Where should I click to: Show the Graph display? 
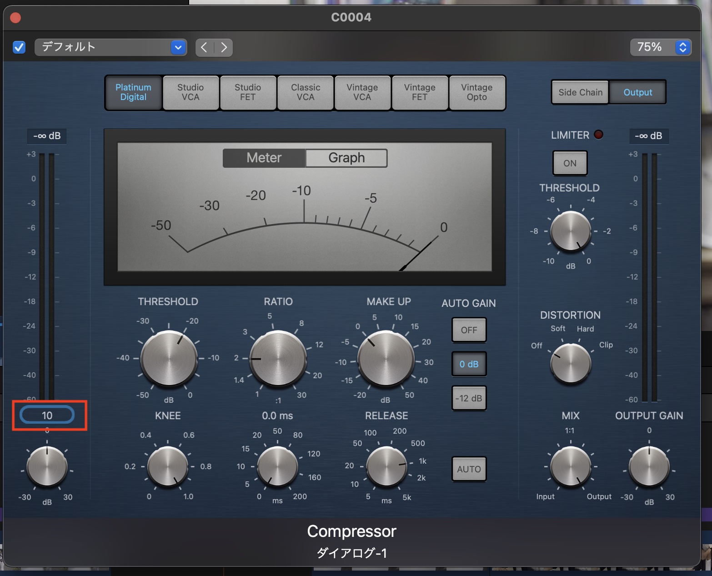[x=346, y=158]
